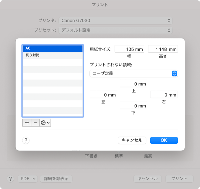Click the 下 bottom margin field

pos(133,106)
